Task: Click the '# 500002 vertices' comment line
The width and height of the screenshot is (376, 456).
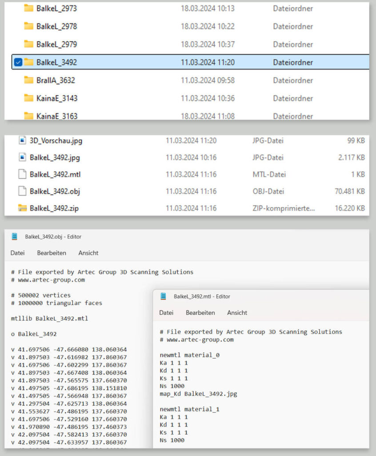Action: 40,295
